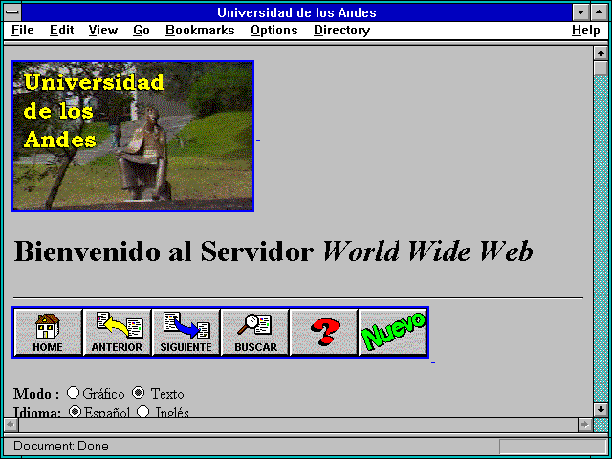Screen dimensions: 612x459
Task: Open the Bookmarks menu
Action: pos(200,31)
